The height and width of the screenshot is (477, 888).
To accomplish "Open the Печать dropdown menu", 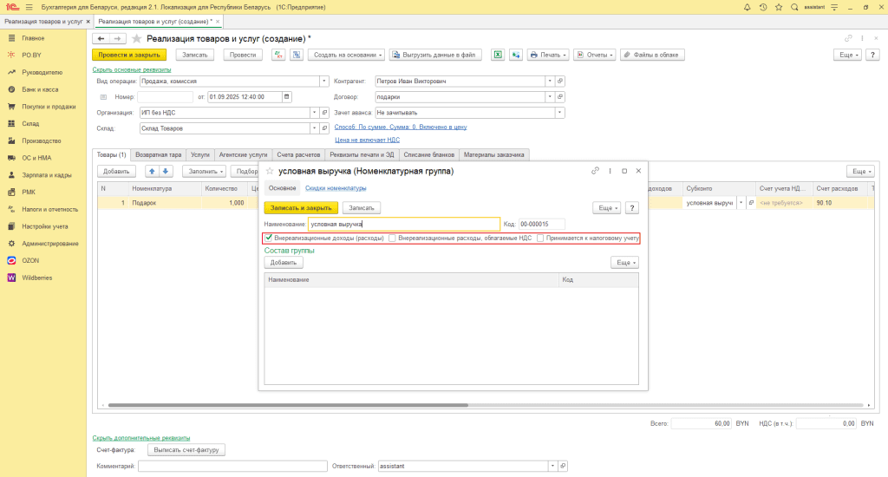I will tap(548, 55).
